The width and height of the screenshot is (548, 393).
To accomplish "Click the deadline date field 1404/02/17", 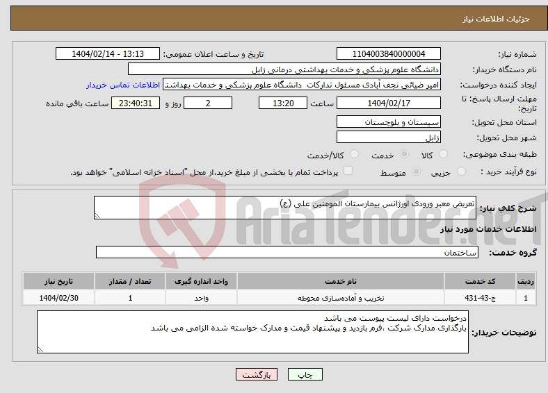I will (388, 103).
